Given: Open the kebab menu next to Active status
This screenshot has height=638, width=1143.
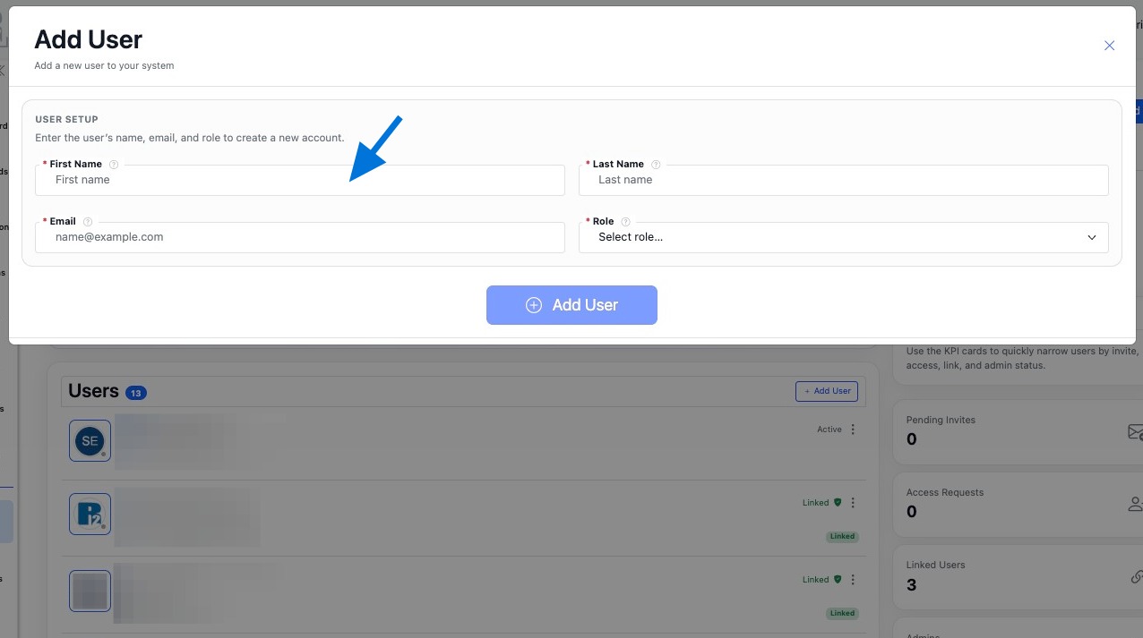Looking at the screenshot, I should (853, 430).
